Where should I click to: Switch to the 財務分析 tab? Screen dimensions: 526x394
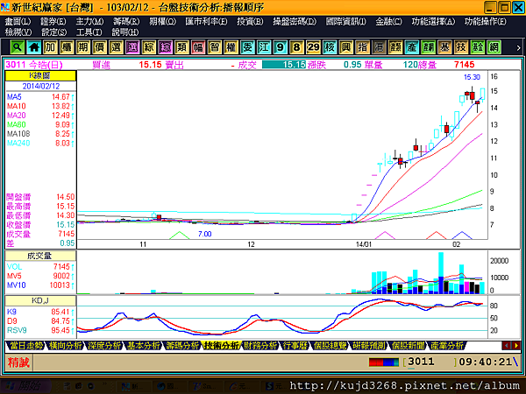click(x=260, y=346)
